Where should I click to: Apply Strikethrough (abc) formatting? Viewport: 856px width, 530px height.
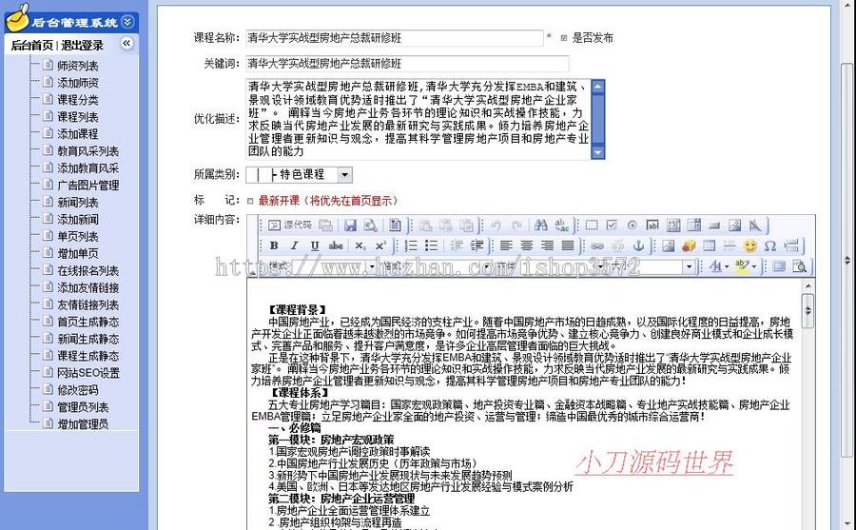(336, 245)
